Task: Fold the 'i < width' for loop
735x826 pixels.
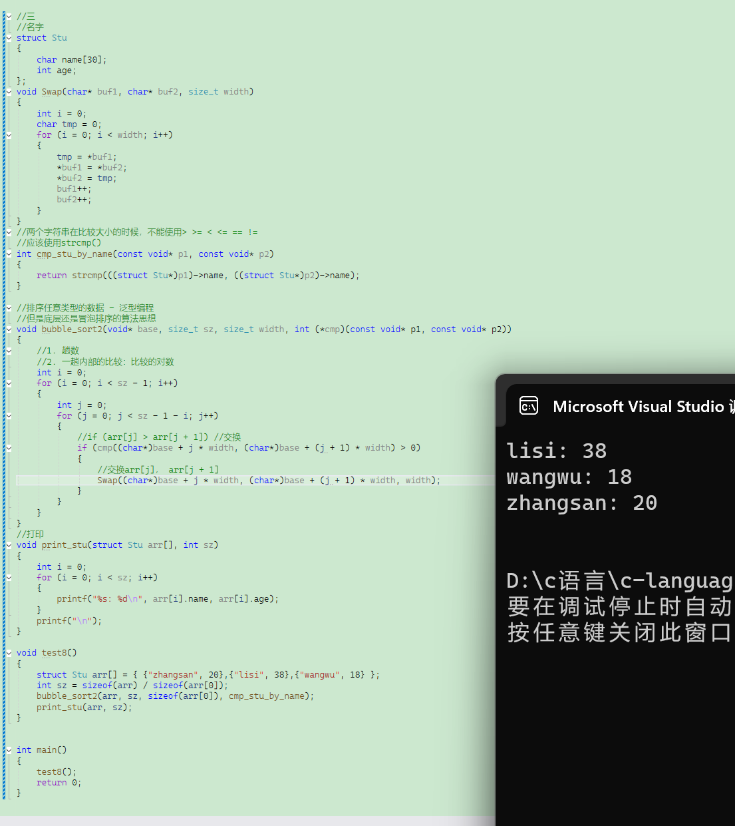Action: [x=9, y=135]
